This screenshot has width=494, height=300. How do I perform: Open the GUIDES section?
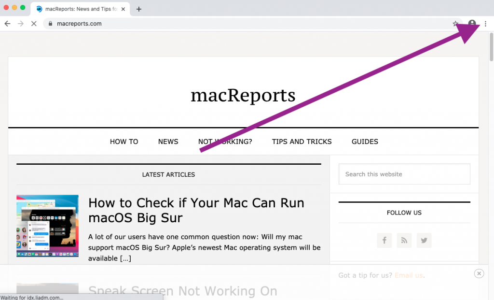365,142
